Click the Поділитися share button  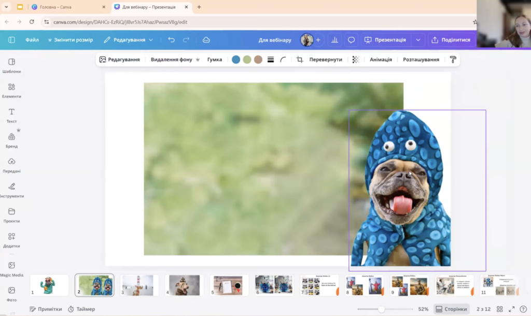(451, 40)
